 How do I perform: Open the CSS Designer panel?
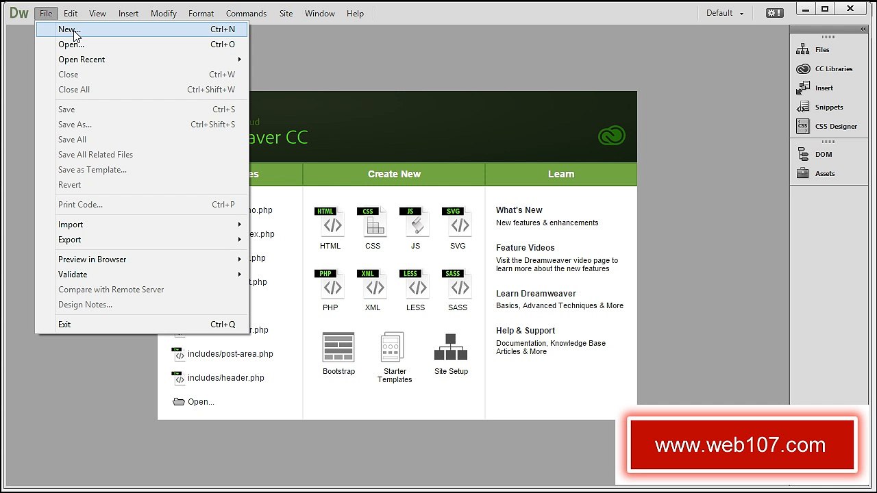(x=827, y=126)
